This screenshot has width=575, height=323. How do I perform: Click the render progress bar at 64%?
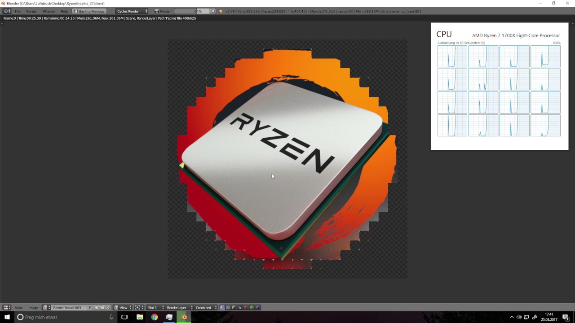point(192,11)
